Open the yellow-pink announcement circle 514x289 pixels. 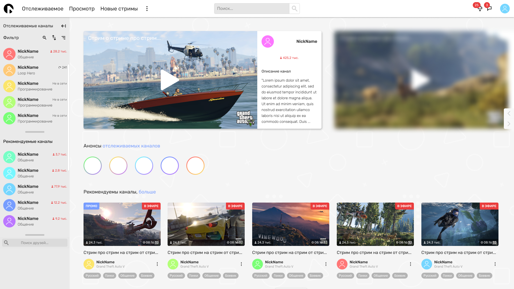click(118, 166)
